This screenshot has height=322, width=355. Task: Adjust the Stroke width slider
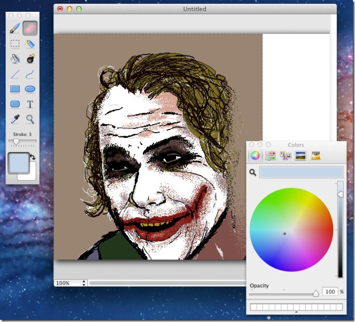[x=16, y=142]
